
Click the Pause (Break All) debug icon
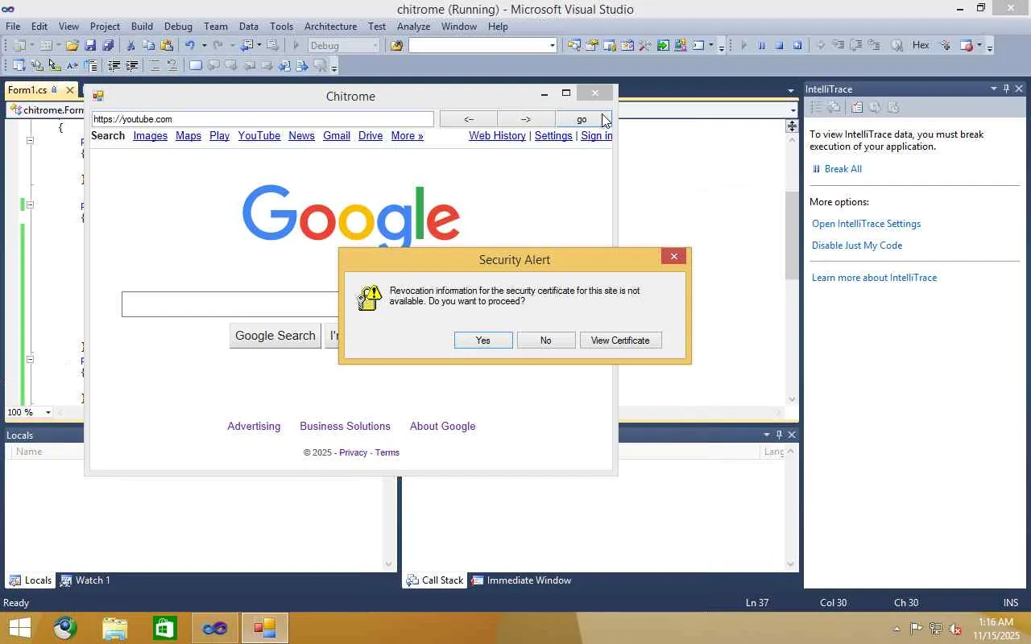762,46
